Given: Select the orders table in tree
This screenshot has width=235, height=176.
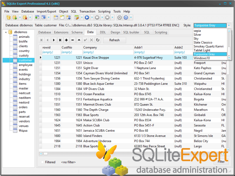Looking at the screenshot, I should [x=23, y=107].
